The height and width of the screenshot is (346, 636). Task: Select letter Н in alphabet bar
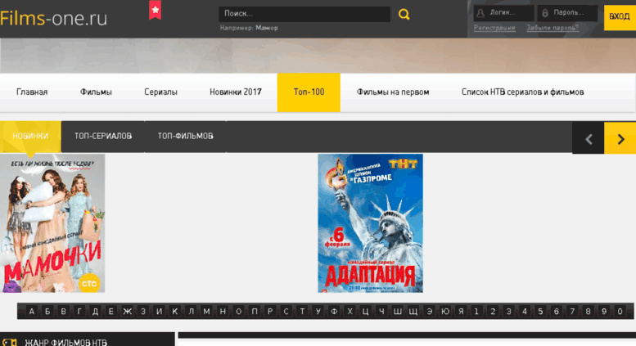point(223,311)
